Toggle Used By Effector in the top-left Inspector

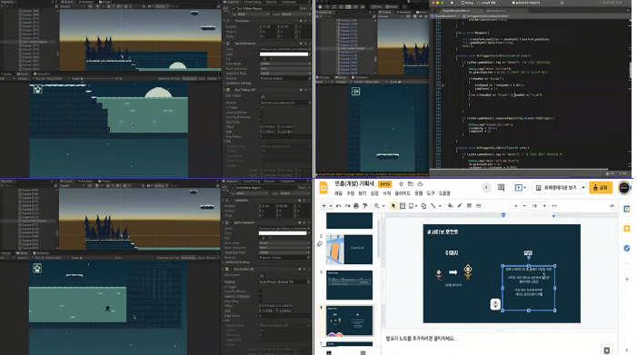tap(261, 113)
